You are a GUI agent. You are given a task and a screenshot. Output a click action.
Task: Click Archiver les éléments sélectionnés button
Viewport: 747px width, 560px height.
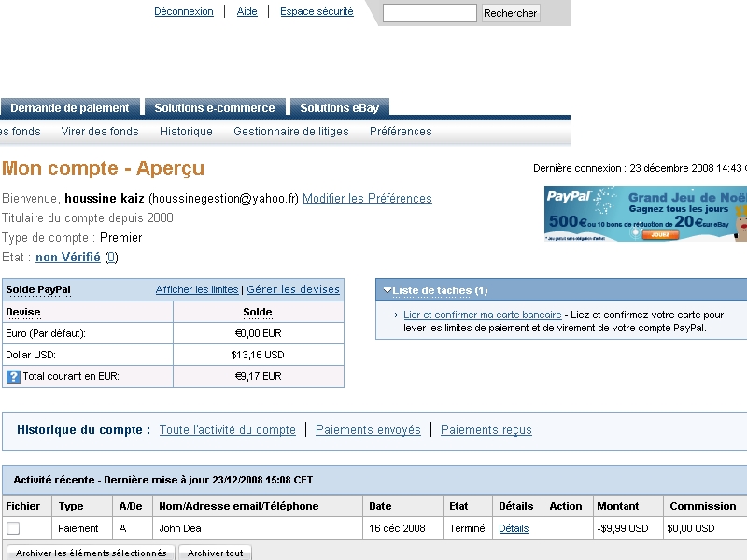pos(91,553)
